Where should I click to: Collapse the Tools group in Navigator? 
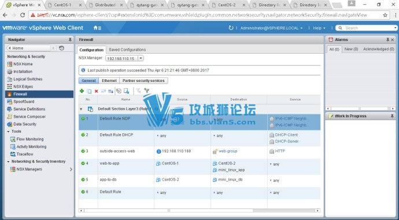point(9,132)
